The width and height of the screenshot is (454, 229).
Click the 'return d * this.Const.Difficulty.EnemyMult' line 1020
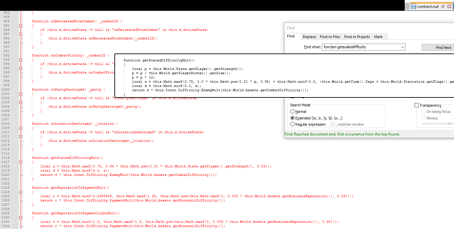(x=129, y=175)
